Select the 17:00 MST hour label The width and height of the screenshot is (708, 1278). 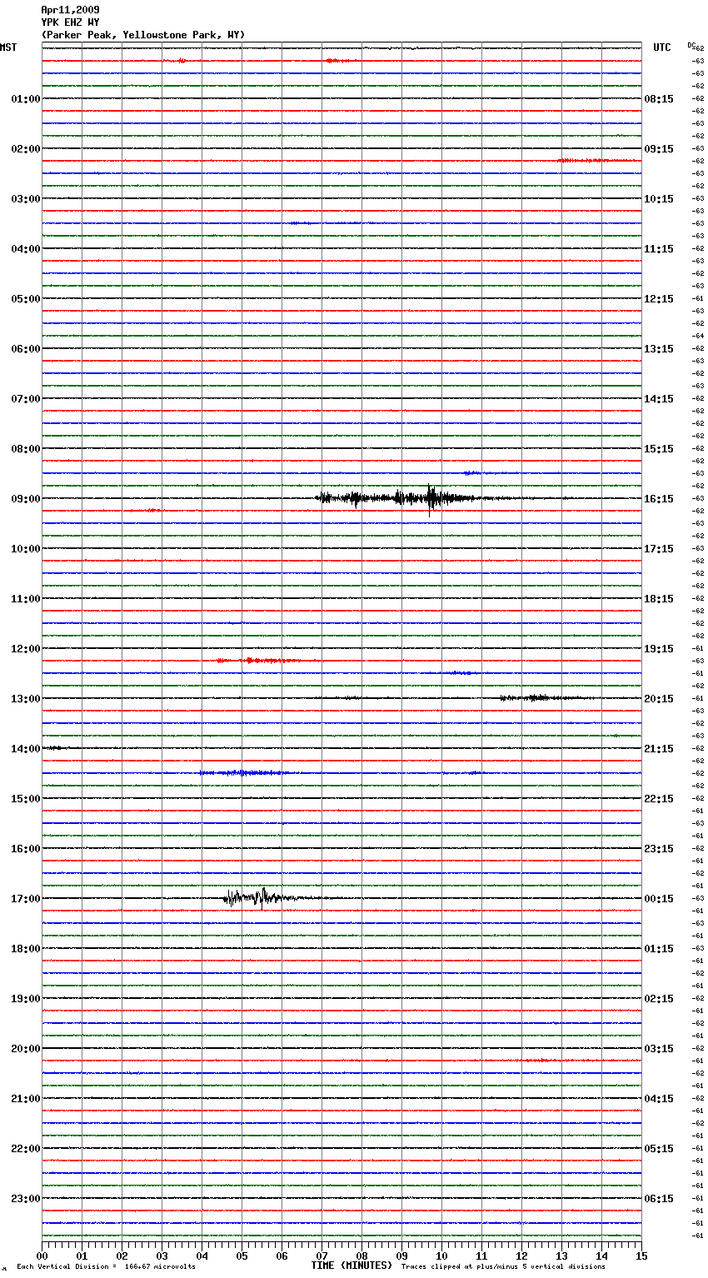(x=26, y=899)
